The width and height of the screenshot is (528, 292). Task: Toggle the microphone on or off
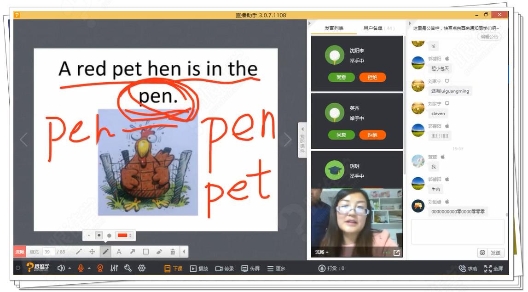81,268
